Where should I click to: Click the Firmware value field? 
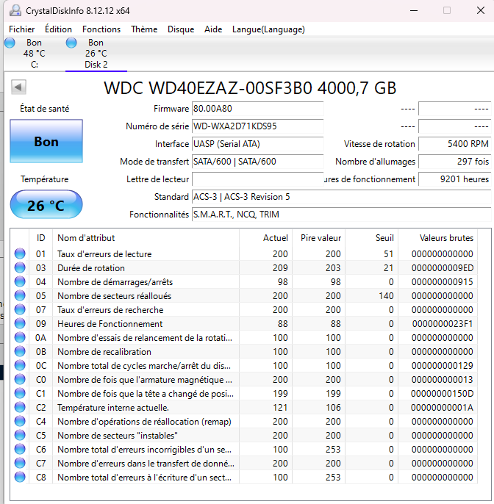(x=257, y=109)
